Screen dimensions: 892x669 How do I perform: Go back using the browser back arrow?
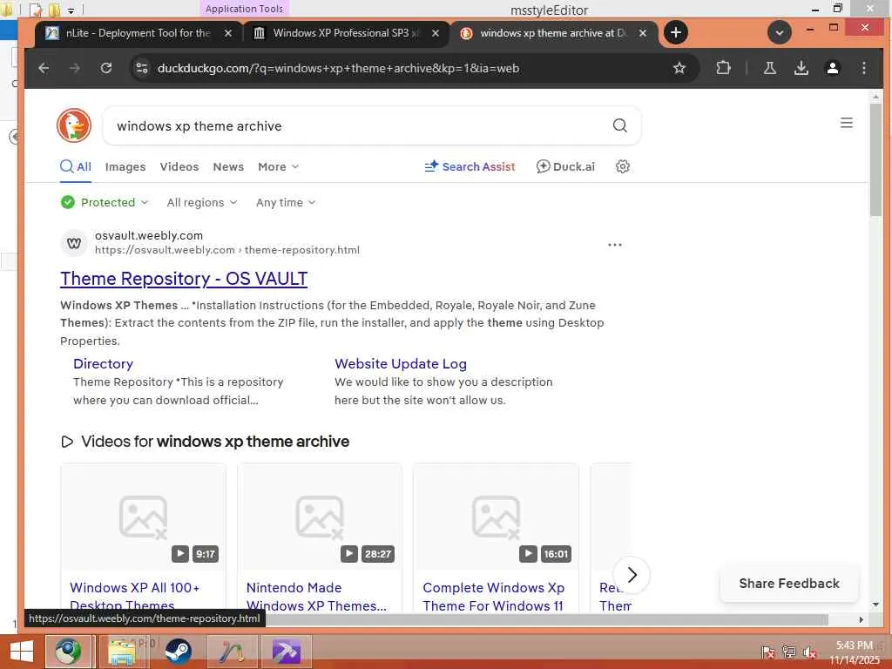(x=44, y=68)
